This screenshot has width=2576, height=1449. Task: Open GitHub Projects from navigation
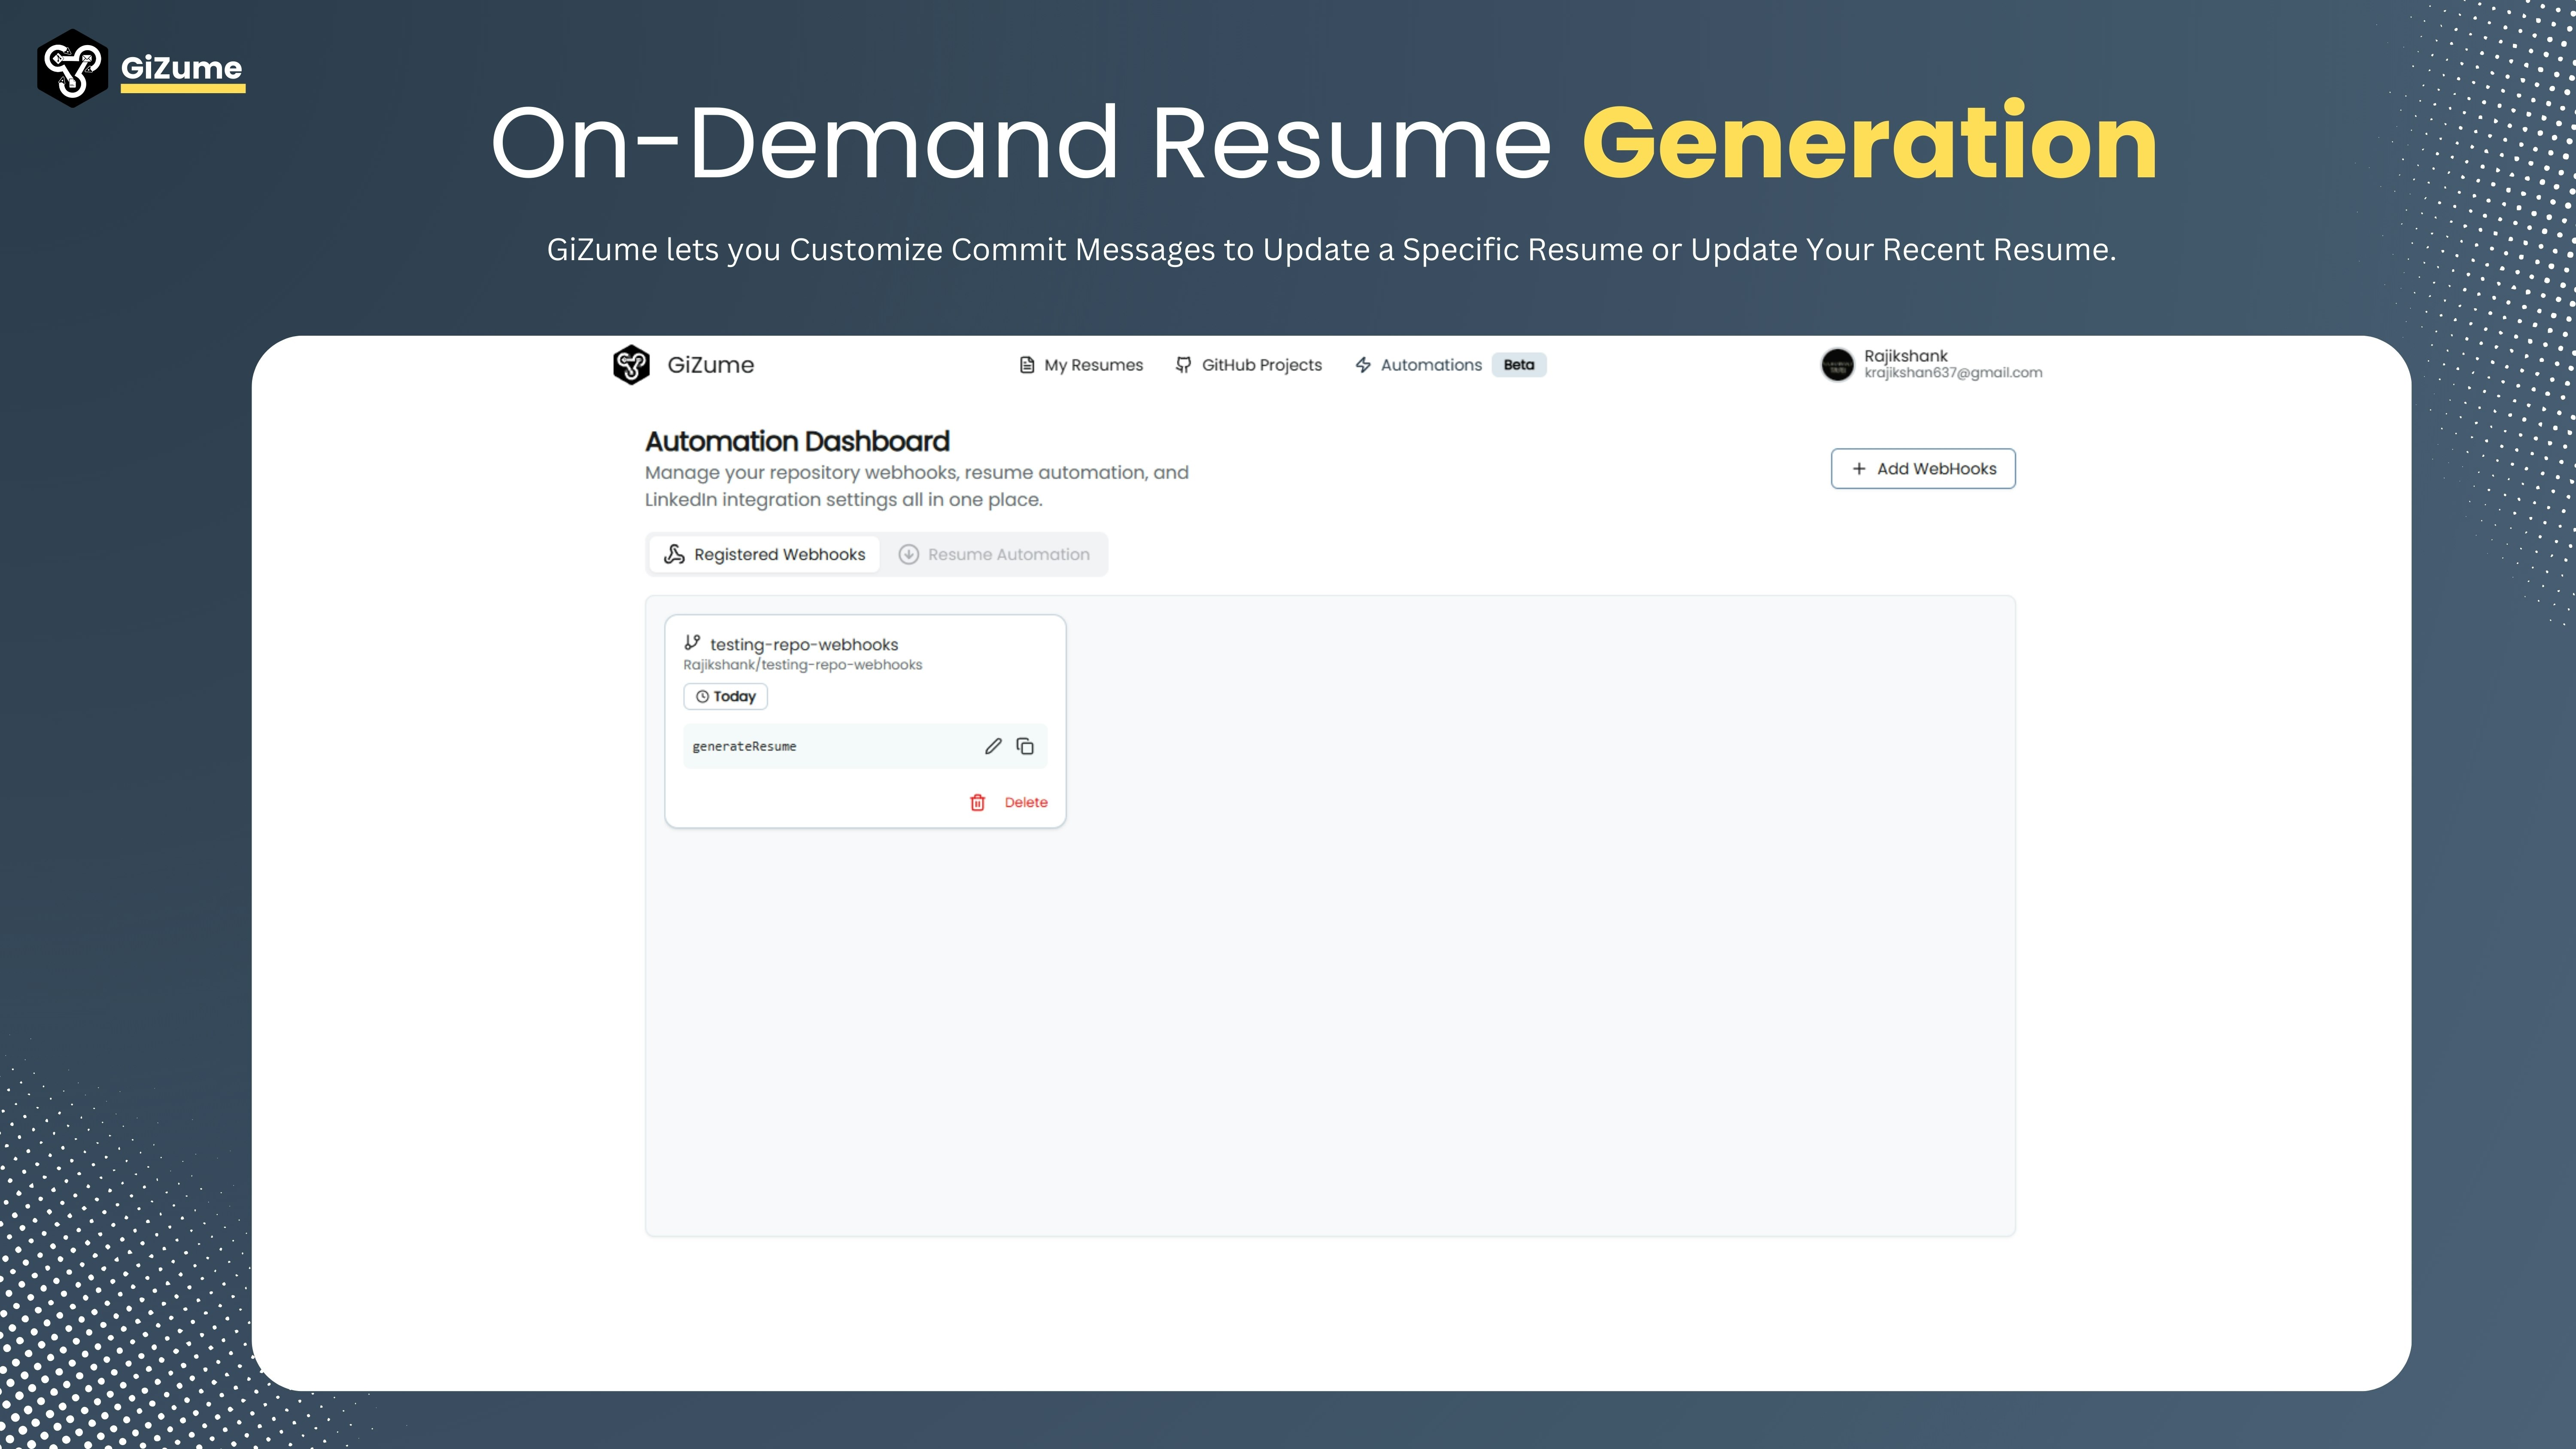point(1261,365)
